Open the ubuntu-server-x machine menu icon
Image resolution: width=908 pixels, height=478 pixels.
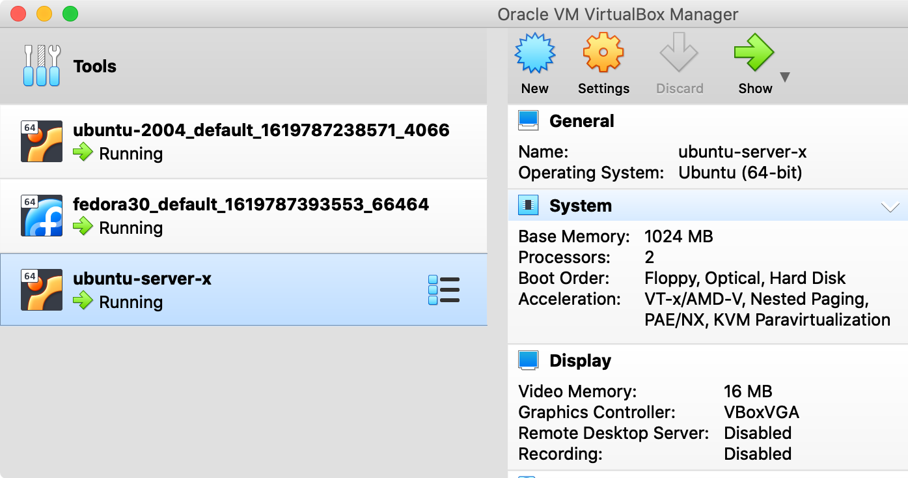pos(444,290)
